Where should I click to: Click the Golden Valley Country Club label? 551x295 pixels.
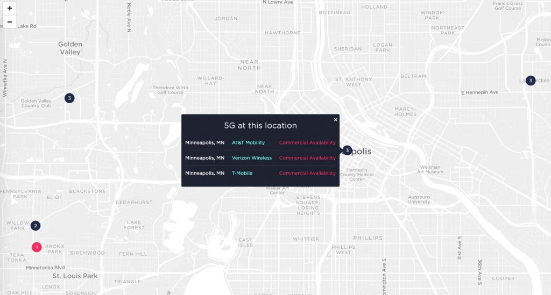[x=36, y=103]
